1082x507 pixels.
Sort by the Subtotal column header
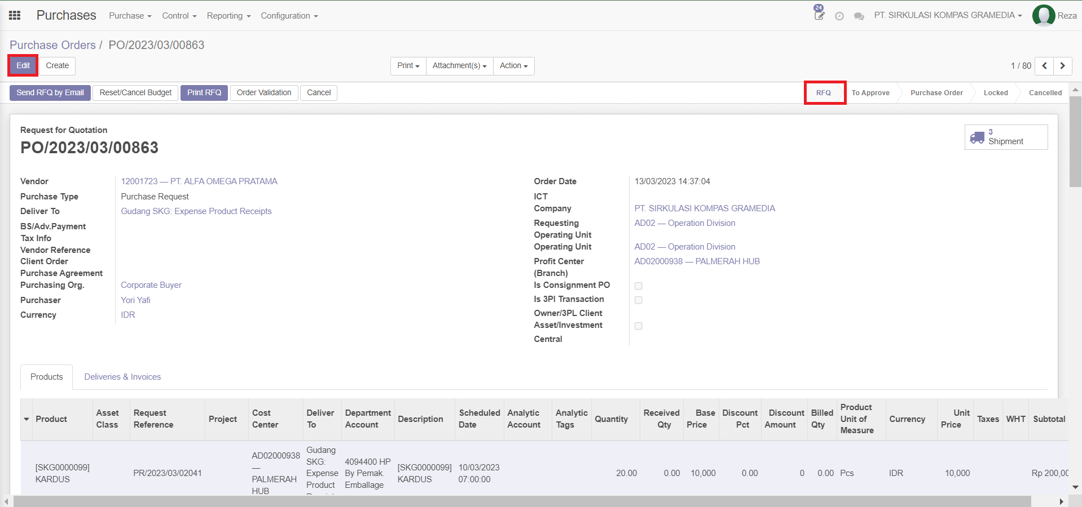coord(1049,419)
